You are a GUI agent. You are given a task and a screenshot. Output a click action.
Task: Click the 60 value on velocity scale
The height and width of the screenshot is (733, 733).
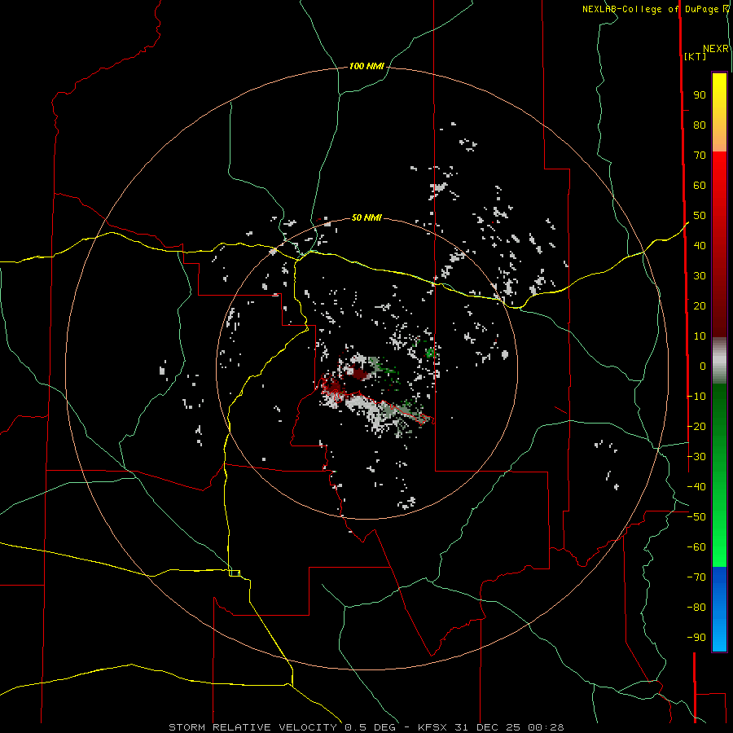[x=700, y=186]
